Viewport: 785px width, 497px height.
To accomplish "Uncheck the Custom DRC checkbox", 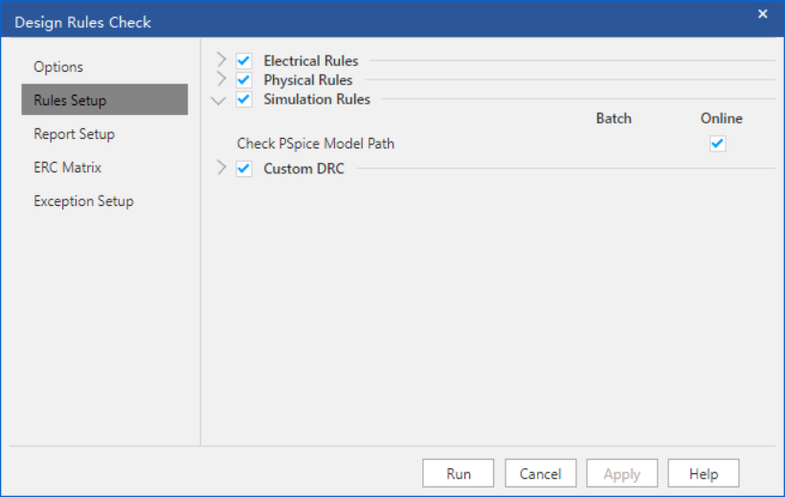I will pyautogui.click(x=244, y=169).
